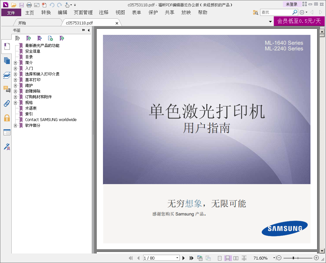The image size is (326, 263).
Task: Delete bookmark using the bookmark toolbar's first icon
Action: pyautogui.click(x=17, y=38)
